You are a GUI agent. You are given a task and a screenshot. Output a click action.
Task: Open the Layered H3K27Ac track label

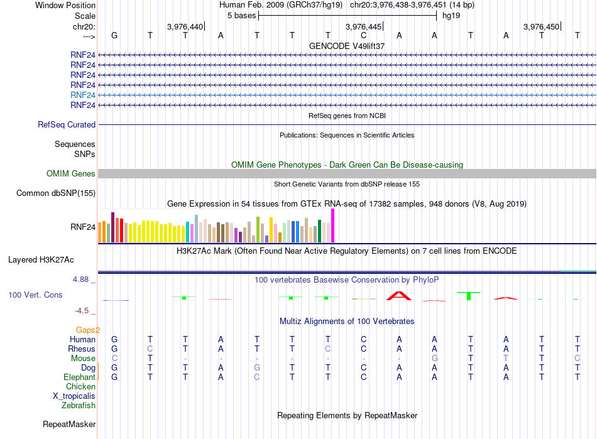click(41, 260)
